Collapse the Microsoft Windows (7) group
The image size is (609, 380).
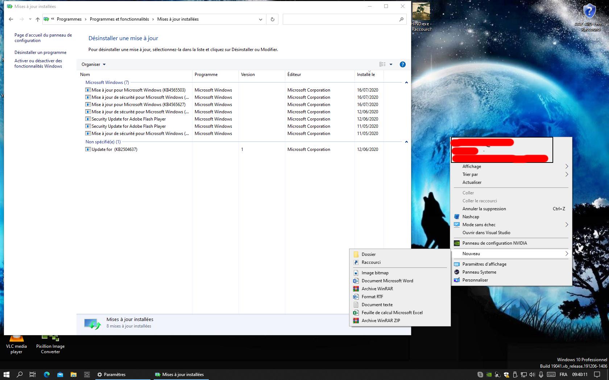(406, 83)
